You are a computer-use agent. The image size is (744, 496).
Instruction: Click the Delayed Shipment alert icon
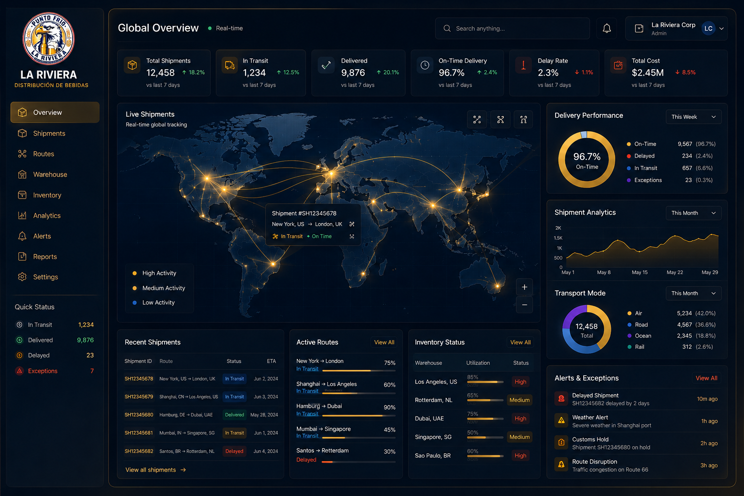561,399
